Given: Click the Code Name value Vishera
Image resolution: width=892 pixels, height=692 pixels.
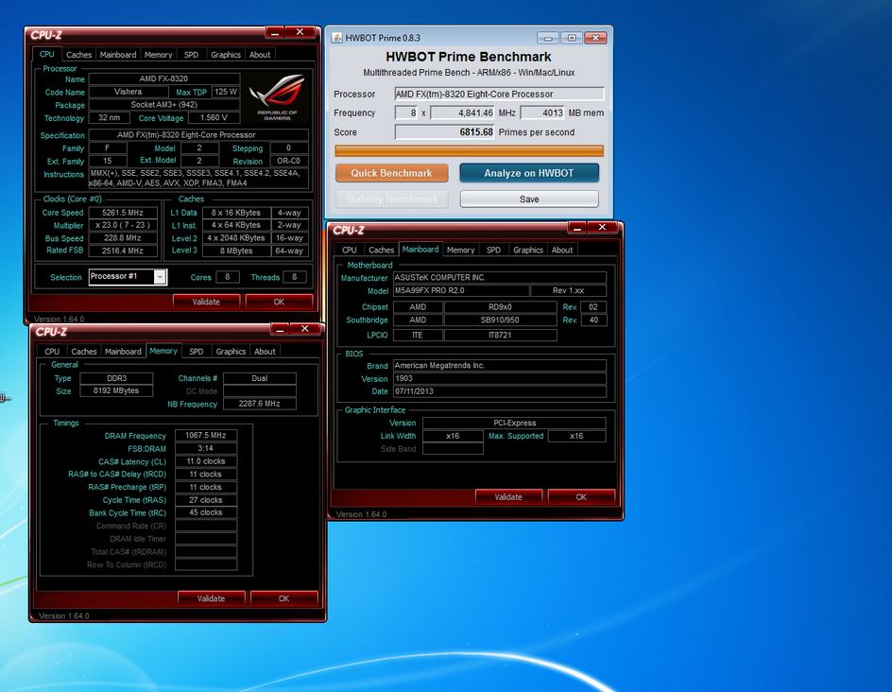Looking at the screenshot, I should click(x=128, y=92).
